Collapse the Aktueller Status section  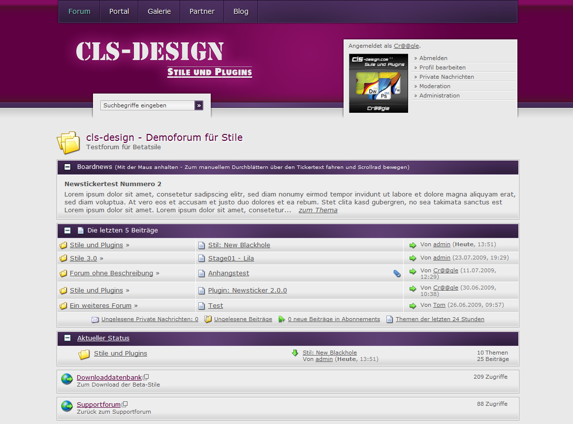pyautogui.click(x=67, y=338)
